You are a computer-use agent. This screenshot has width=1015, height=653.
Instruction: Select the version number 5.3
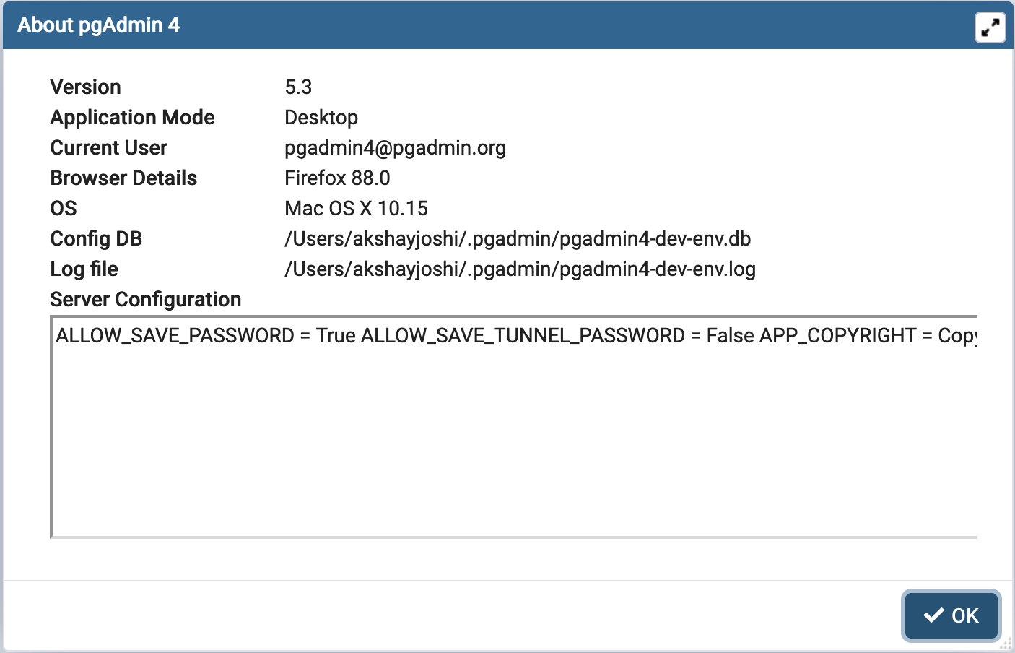298,87
